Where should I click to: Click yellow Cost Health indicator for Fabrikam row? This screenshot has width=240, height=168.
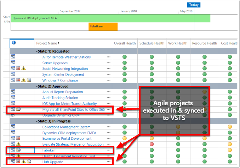click(x=230, y=150)
